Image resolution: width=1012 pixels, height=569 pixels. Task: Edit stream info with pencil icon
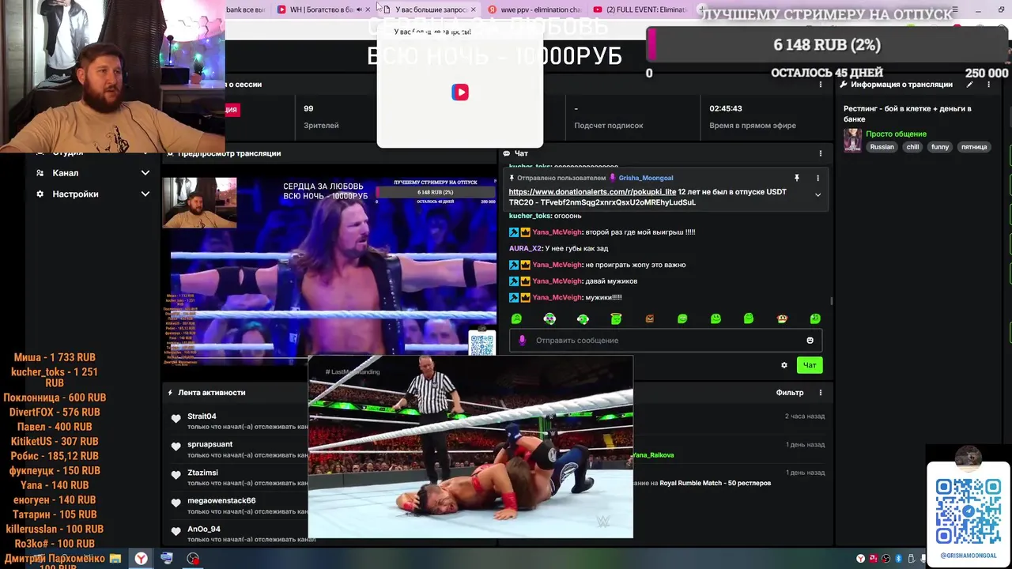[x=970, y=85]
